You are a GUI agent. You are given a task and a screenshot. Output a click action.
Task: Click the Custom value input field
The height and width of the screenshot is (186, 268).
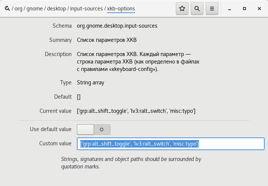171,144
